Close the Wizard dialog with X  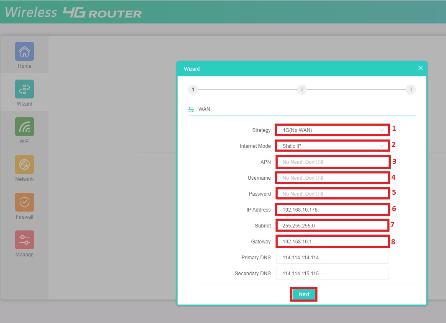(420, 68)
